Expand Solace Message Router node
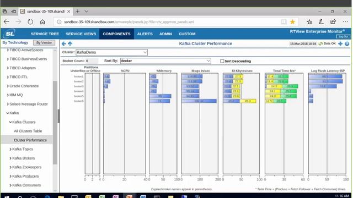 pos(8,104)
